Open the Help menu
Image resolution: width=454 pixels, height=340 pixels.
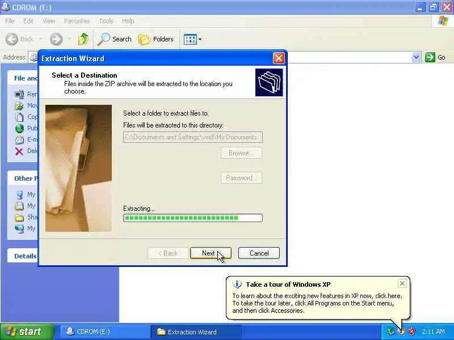[x=128, y=21]
